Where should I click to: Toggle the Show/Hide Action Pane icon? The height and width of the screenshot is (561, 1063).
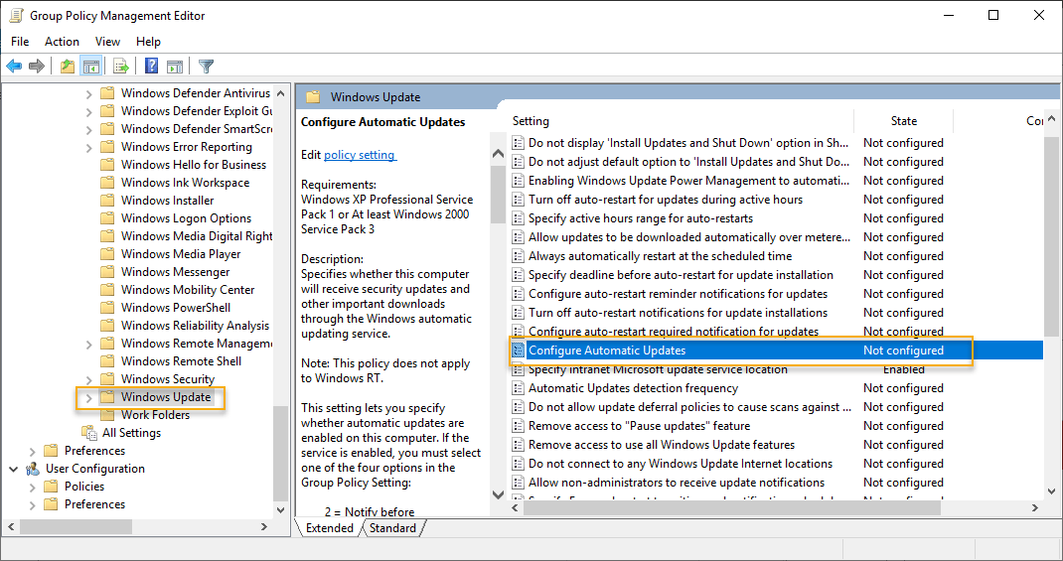(x=175, y=66)
